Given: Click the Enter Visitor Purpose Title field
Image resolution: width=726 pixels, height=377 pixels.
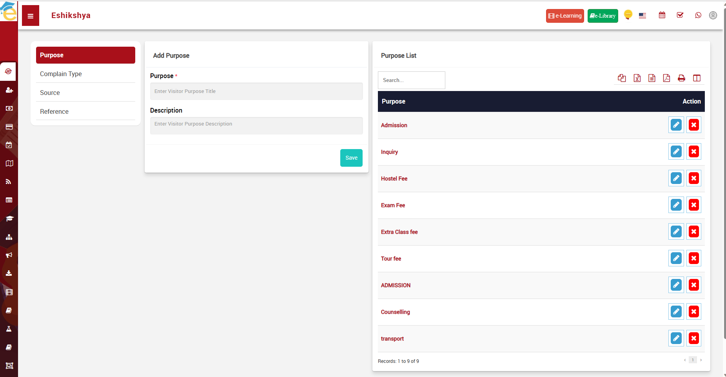Looking at the screenshot, I should point(256,91).
